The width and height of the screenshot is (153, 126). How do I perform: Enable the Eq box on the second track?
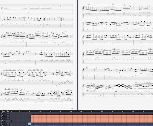[x=8, y=116]
